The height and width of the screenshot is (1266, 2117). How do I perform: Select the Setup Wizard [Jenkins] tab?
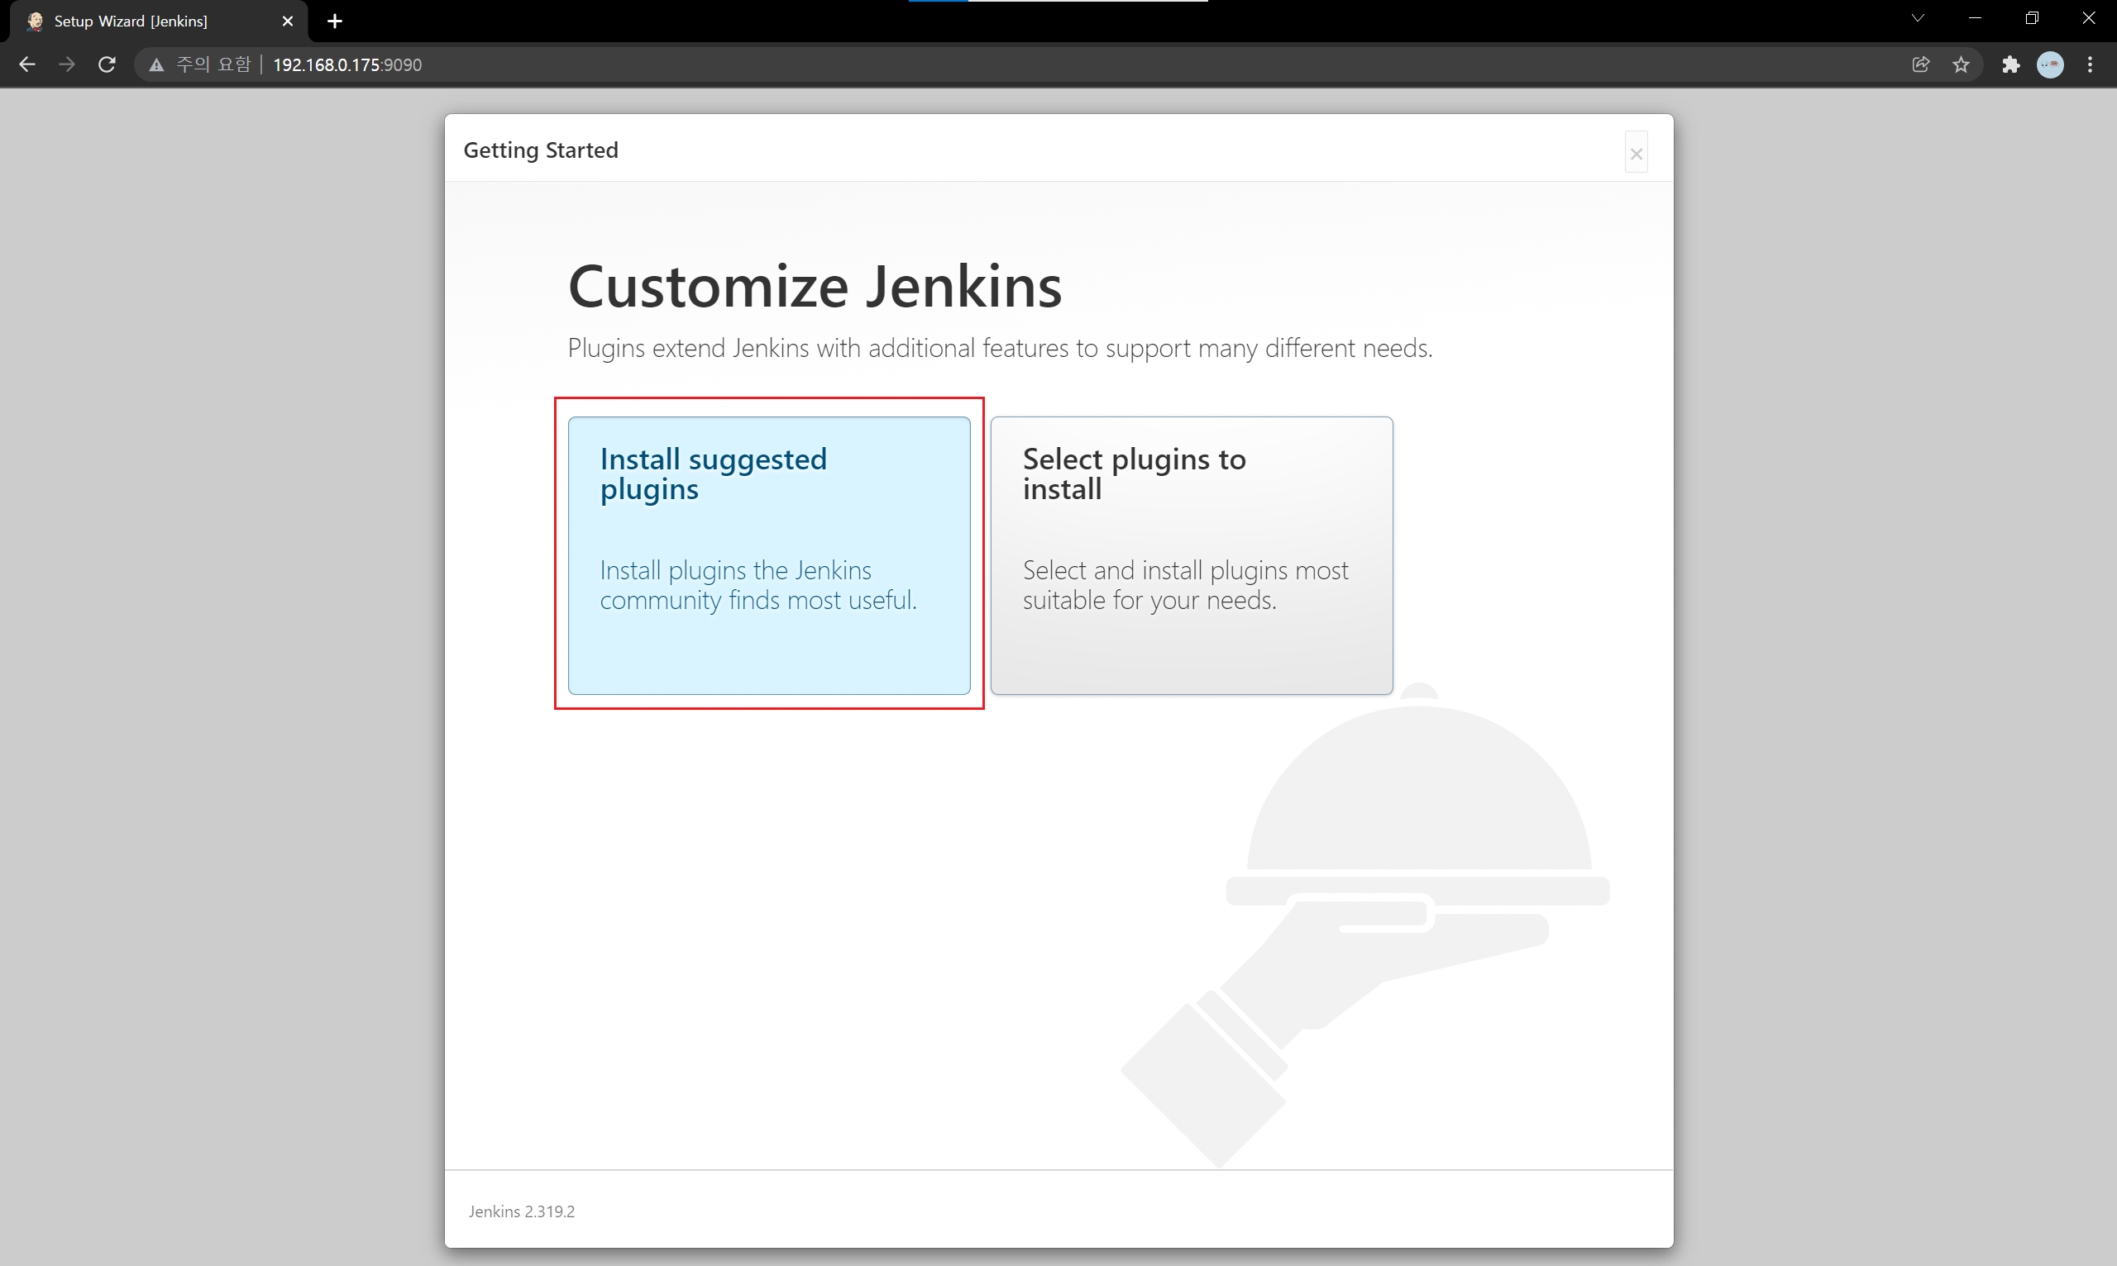pyautogui.click(x=158, y=21)
